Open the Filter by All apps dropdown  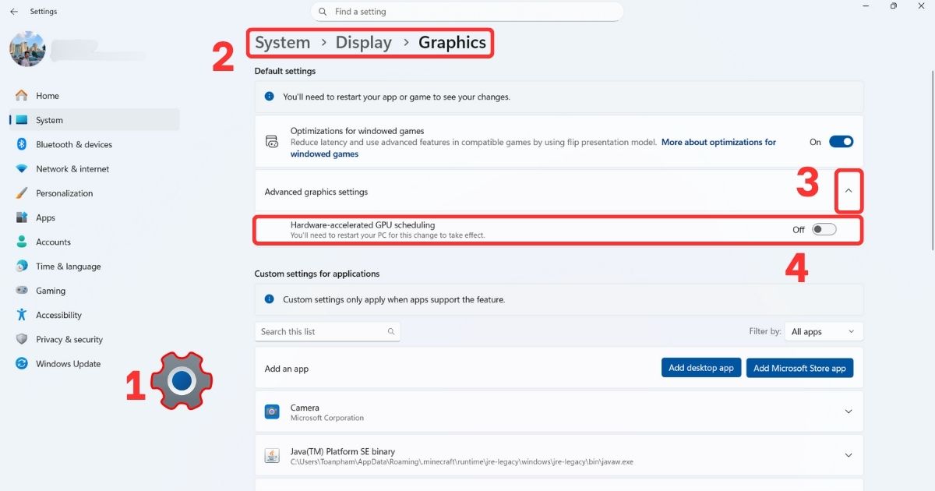[x=823, y=331]
